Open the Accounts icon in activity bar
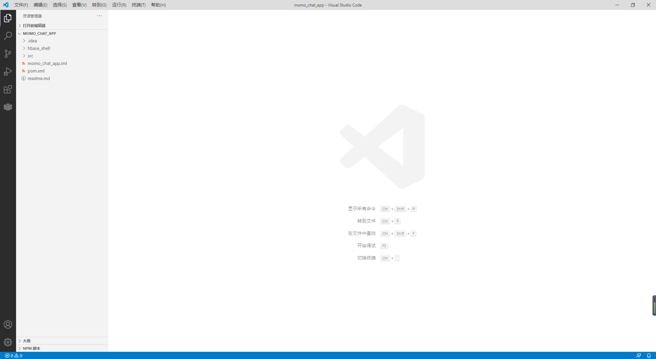The width and height of the screenshot is (656, 359). point(8,324)
